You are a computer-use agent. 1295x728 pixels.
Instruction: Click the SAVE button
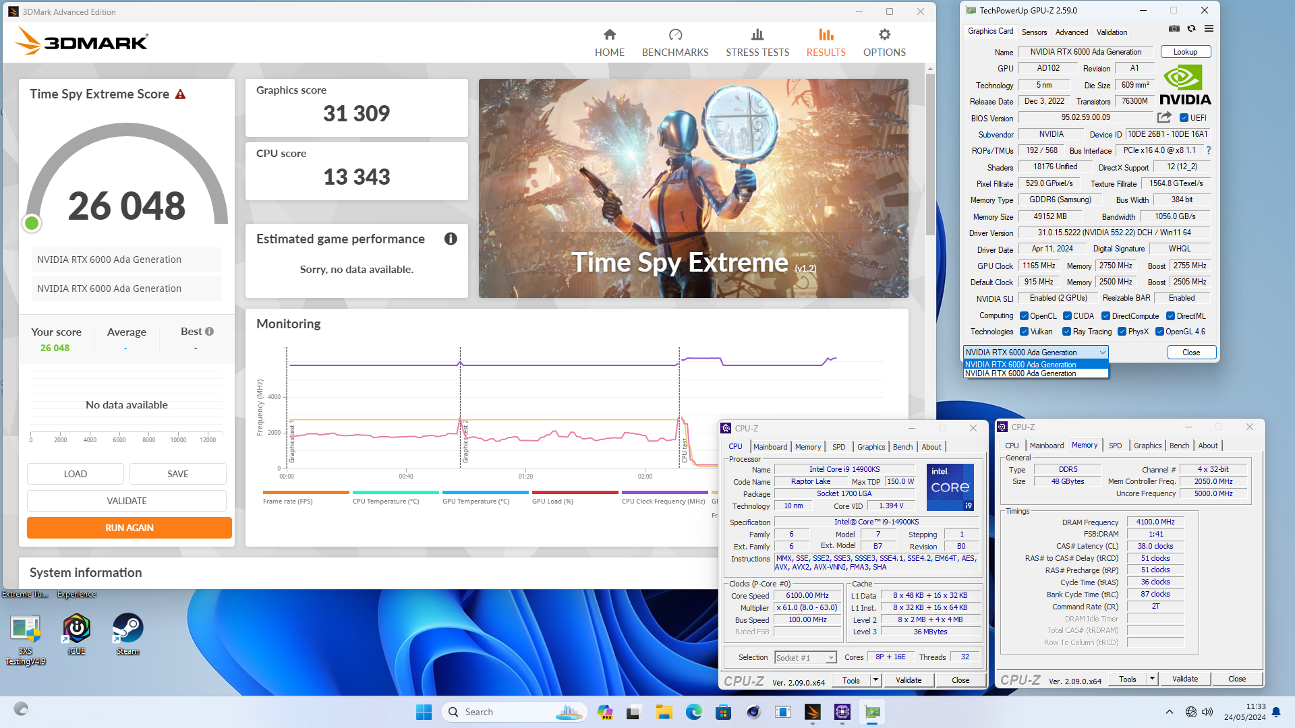(x=178, y=474)
